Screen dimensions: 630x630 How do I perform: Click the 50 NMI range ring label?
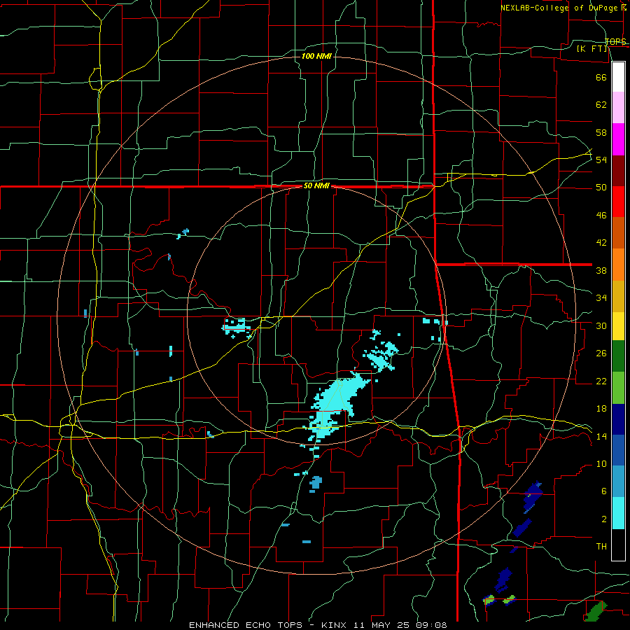316,185
